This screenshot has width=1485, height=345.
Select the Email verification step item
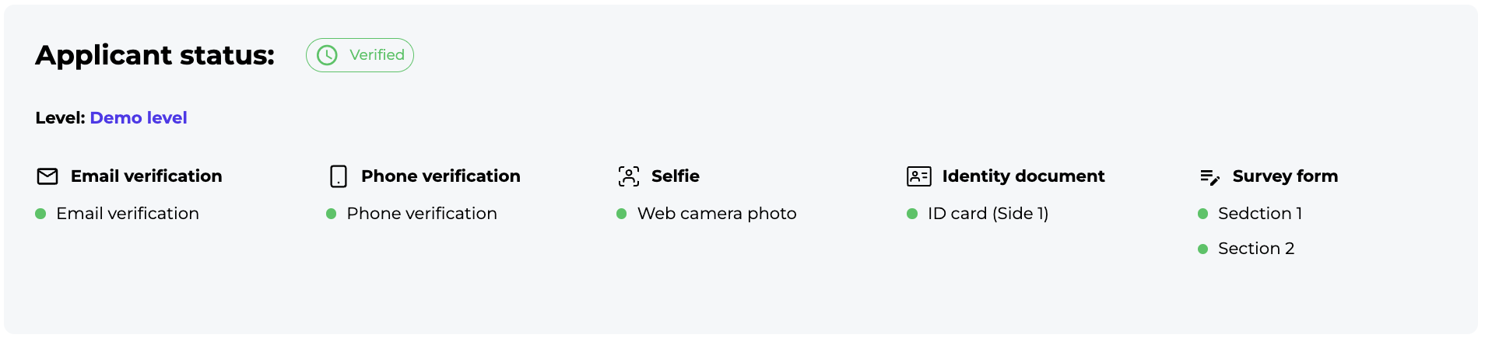pos(128,214)
